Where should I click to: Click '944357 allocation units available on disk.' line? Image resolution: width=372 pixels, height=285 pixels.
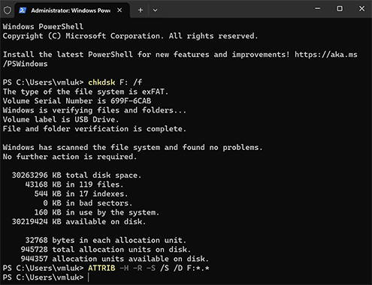point(114,259)
